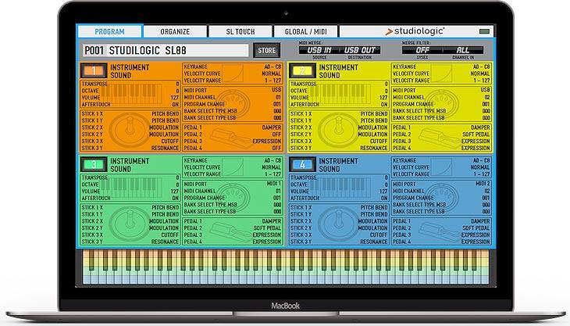
Task: Click the keyboard icon in blue zone 4
Action: 340,188
